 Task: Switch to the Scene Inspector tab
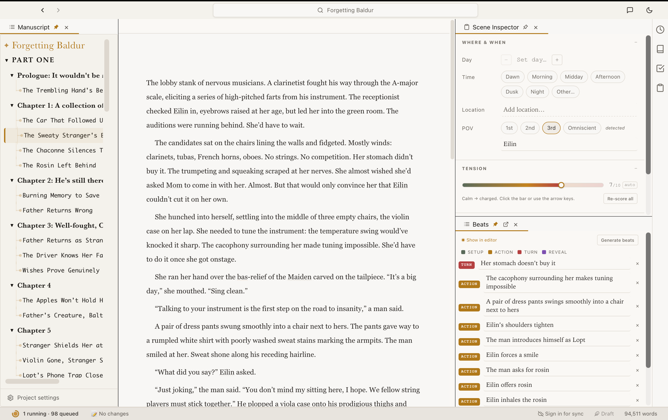click(495, 27)
